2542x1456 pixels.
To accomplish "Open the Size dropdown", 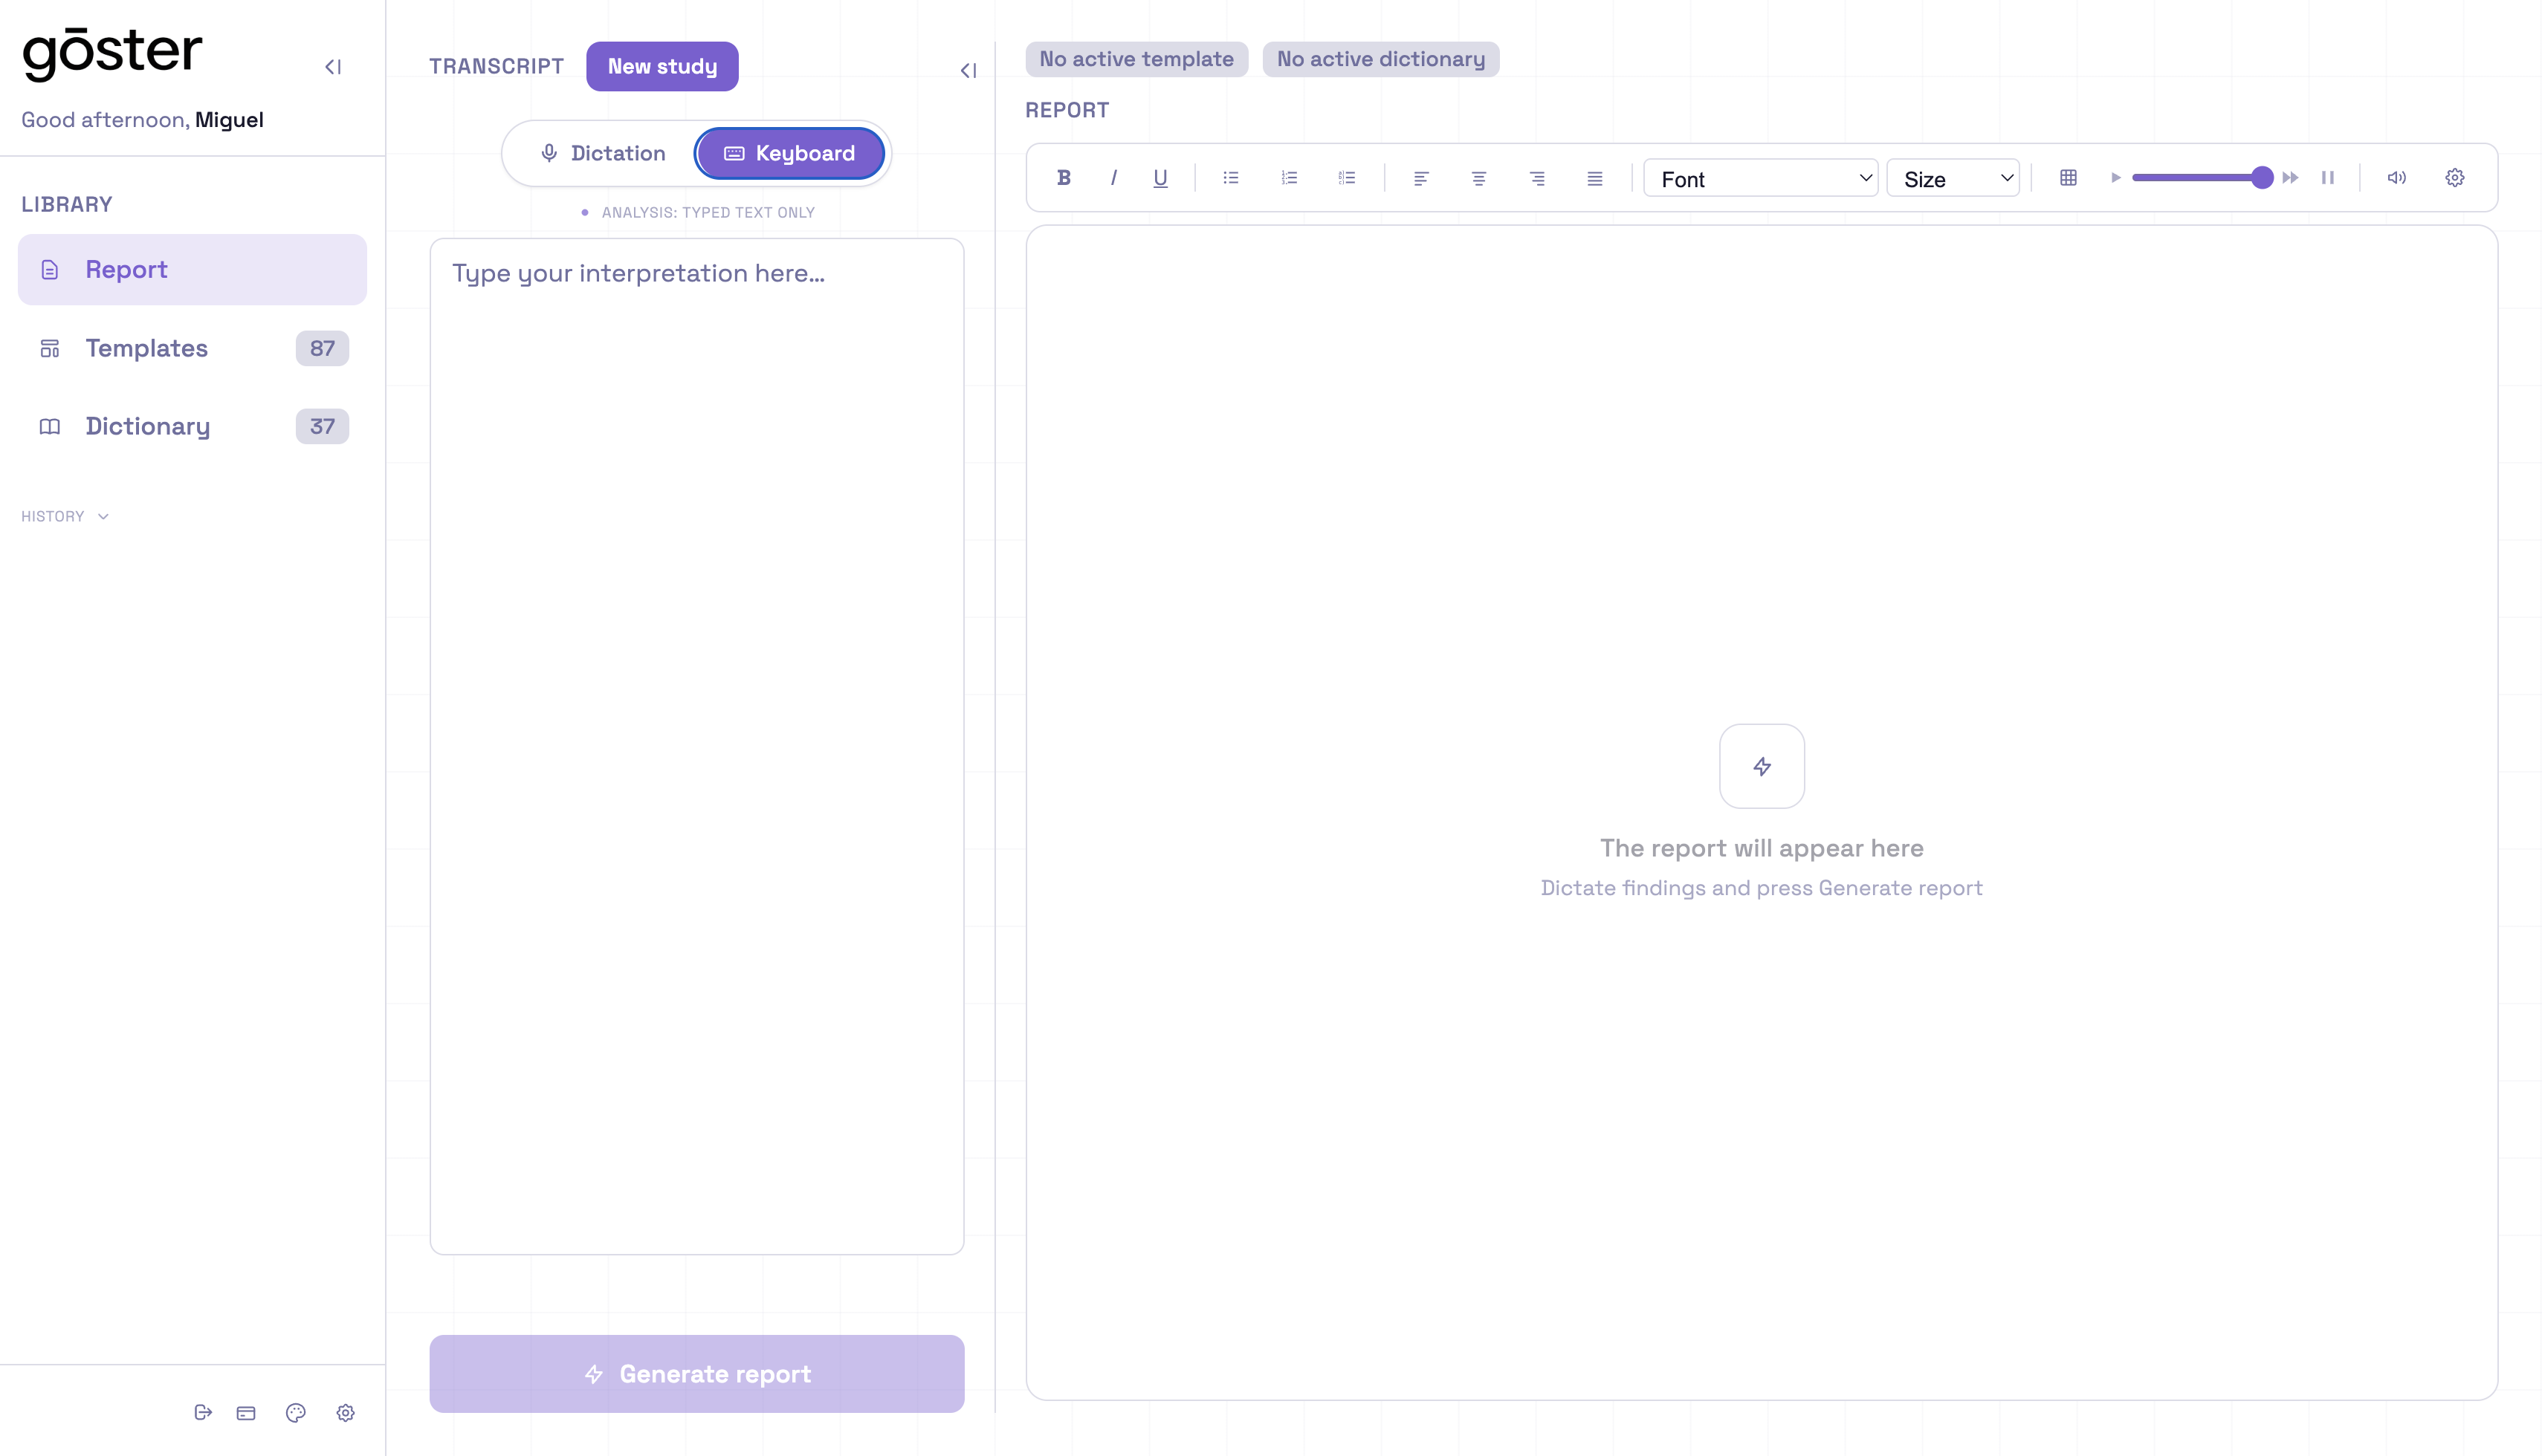I will (x=1953, y=178).
